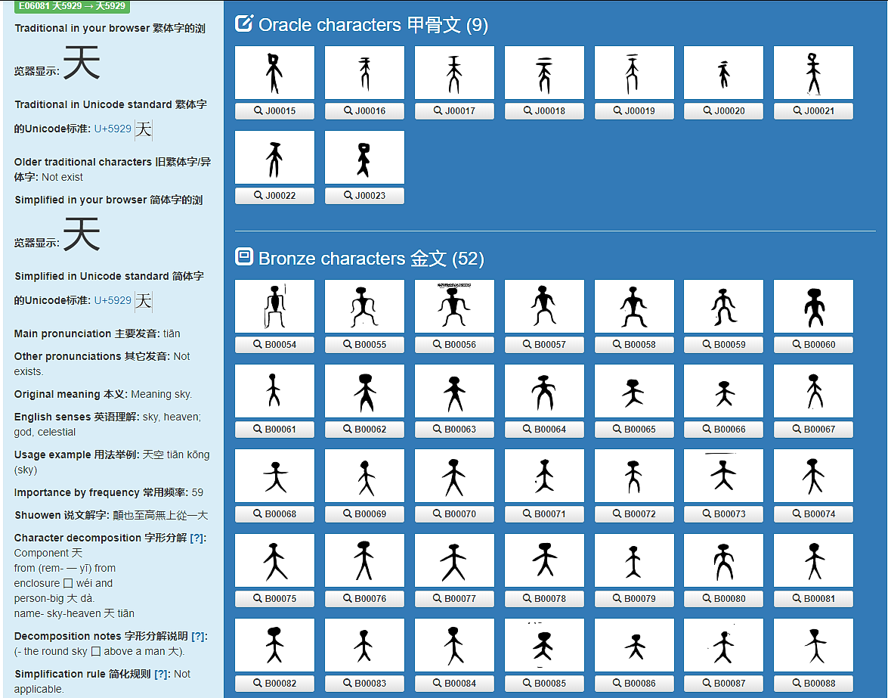Click the B00088 zoom button
Screen dimensions: 888x698
point(813,683)
